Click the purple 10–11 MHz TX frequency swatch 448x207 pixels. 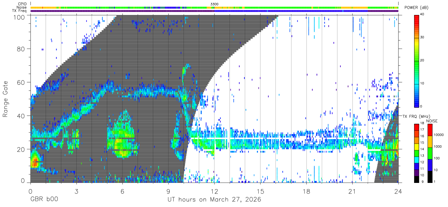pos(417,173)
